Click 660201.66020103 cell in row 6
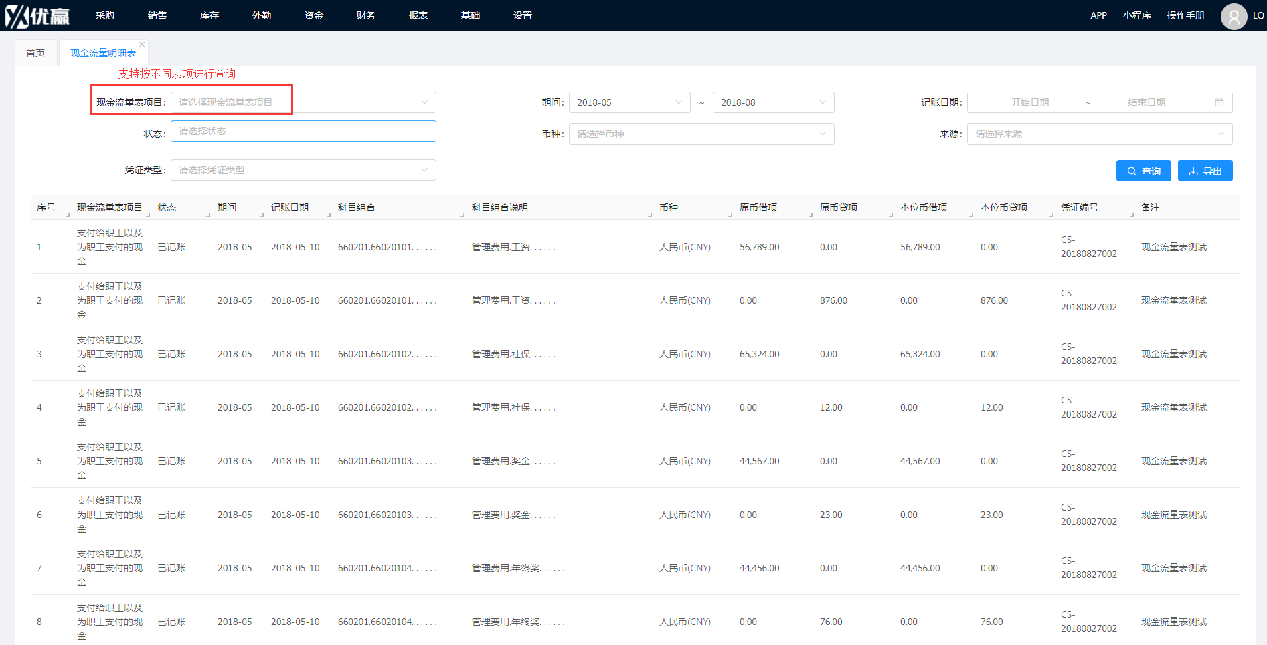The height and width of the screenshot is (645, 1267). pos(388,515)
